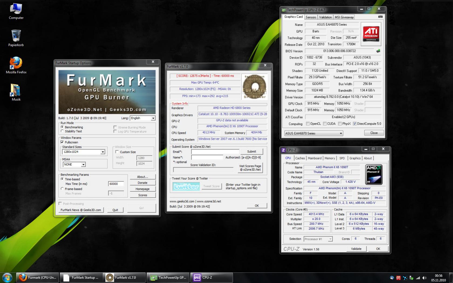Open the CPU-Z Processor #1 selection dropdown
Viewport: 453px width, 283px height.
tap(318, 239)
